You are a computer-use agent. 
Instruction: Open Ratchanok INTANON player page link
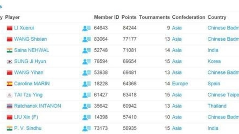[37, 106]
